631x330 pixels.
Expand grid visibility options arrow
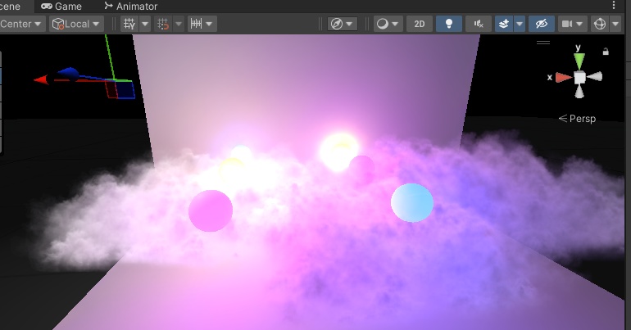145,24
